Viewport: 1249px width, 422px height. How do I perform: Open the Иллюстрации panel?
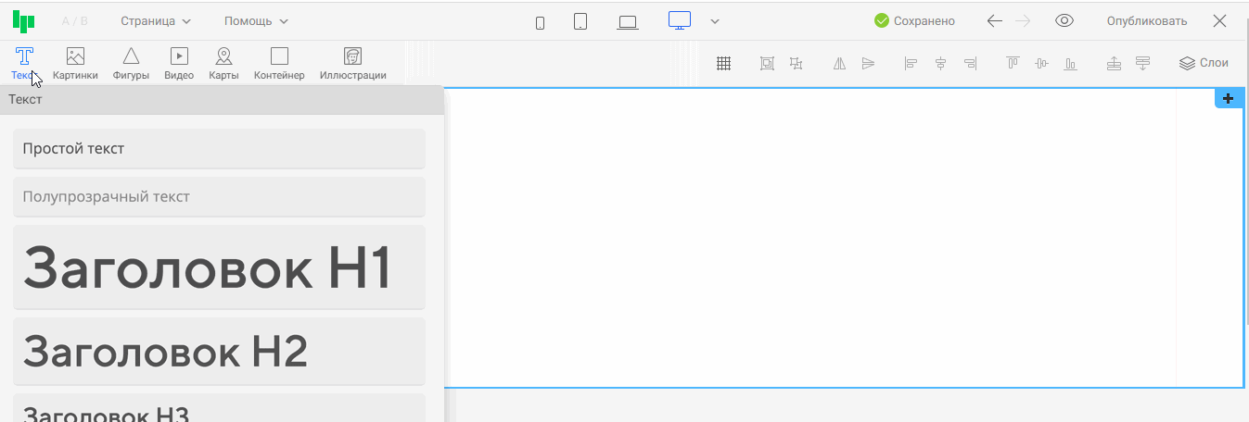(352, 63)
